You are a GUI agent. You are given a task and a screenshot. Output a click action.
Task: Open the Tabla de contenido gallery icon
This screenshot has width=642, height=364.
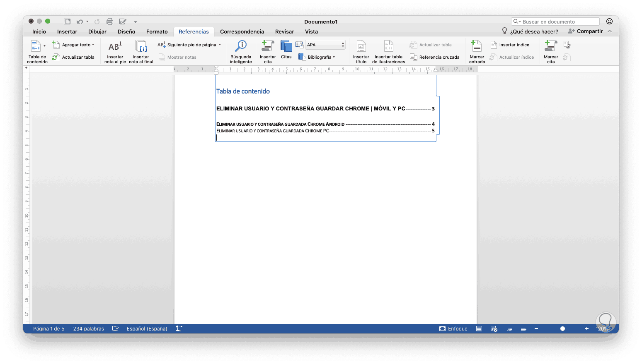36,46
